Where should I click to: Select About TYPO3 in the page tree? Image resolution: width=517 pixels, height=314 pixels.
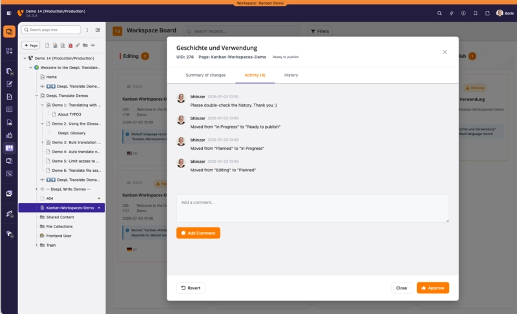click(69, 114)
